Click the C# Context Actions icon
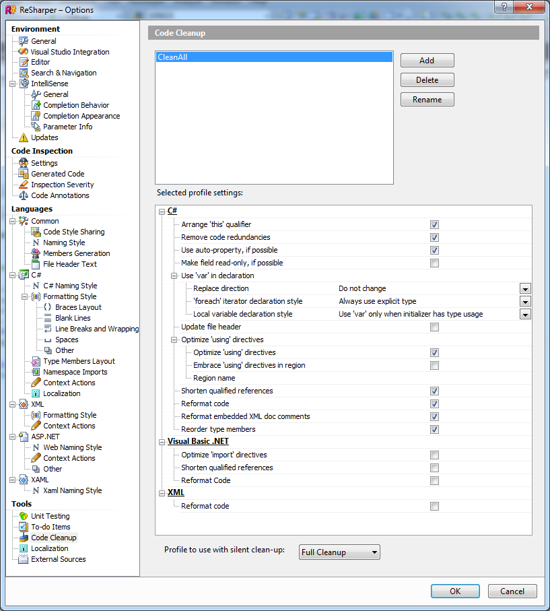Screen dimensions: 550x611 36,383
